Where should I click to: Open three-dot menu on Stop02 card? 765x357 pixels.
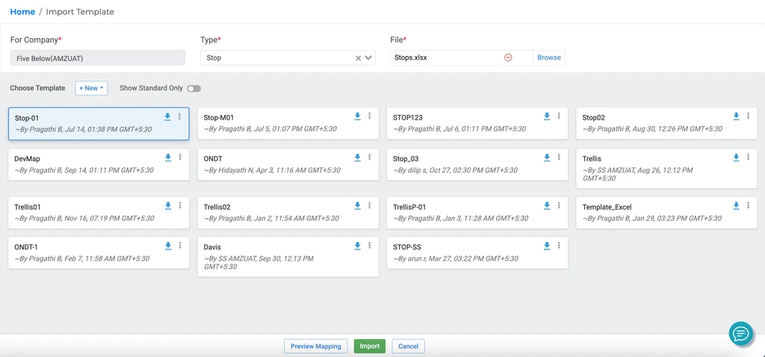coord(748,117)
